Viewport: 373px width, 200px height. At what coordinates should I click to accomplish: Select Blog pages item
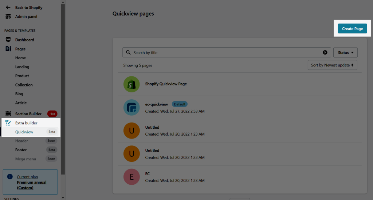click(x=19, y=94)
